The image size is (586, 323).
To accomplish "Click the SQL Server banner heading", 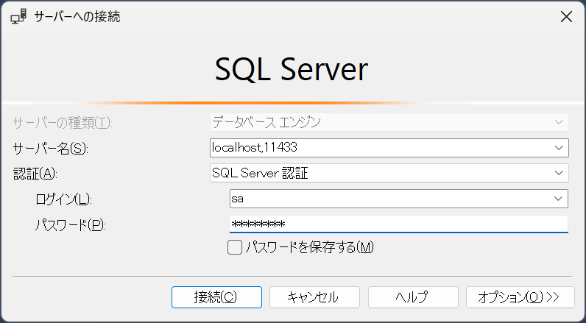I will 292,70.
